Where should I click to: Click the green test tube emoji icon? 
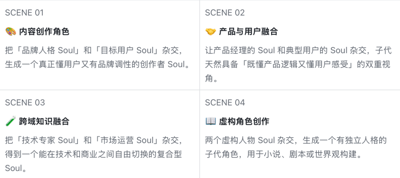click(x=11, y=121)
